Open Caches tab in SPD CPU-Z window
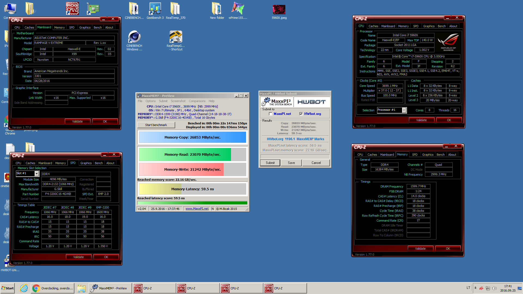Image resolution: width=523 pixels, height=294 pixels. coord(30,163)
